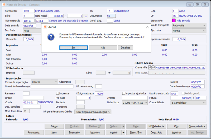Click the question mark icon in dialog
Viewport: 211px width, 139px height.
click(x=51, y=37)
